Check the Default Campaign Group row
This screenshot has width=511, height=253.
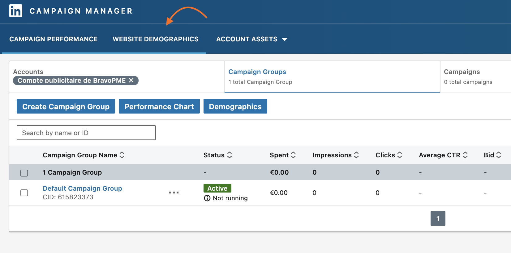coord(24,193)
